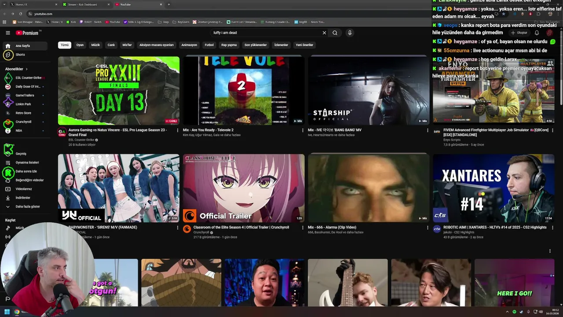The width and height of the screenshot is (563, 317).
Task: Open more options for Are You Ready mix
Action: click(303, 130)
